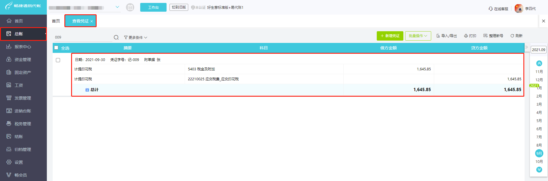Click 整理断号 button
This screenshot has width=548, height=181.
[493, 36]
